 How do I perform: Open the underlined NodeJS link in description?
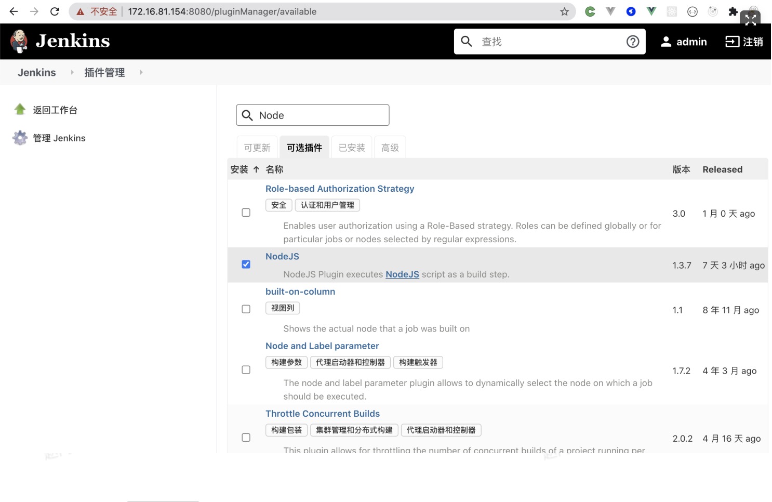tap(402, 274)
